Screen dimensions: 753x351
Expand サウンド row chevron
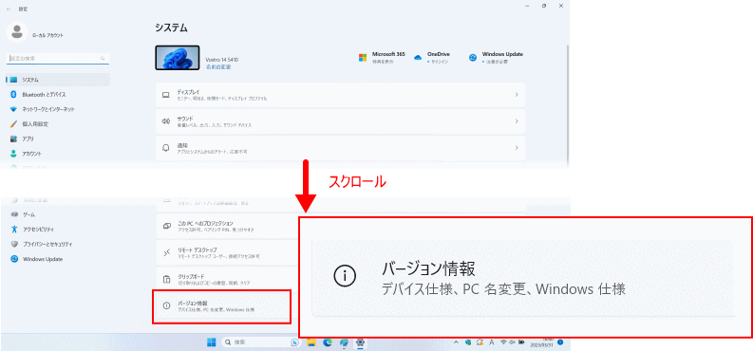tap(517, 121)
